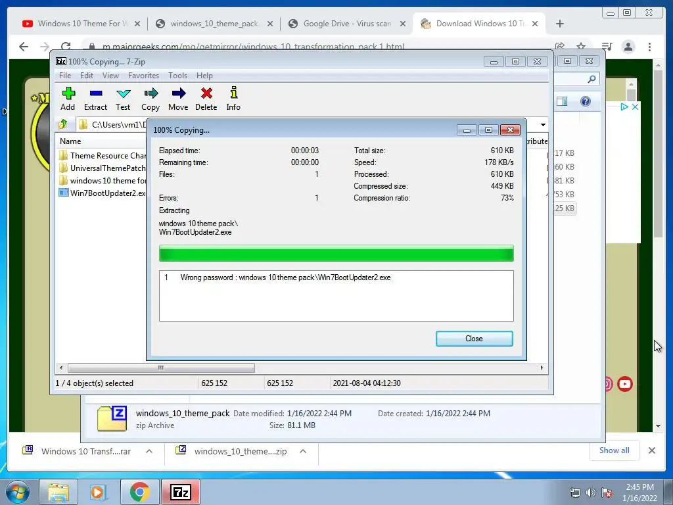Click the Action Center flag tray icon
This screenshot has width=673, height=505.
tap(607, 493)
